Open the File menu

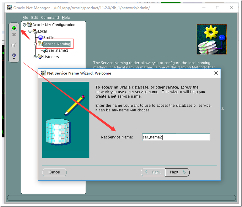click(x=25, y=18)
